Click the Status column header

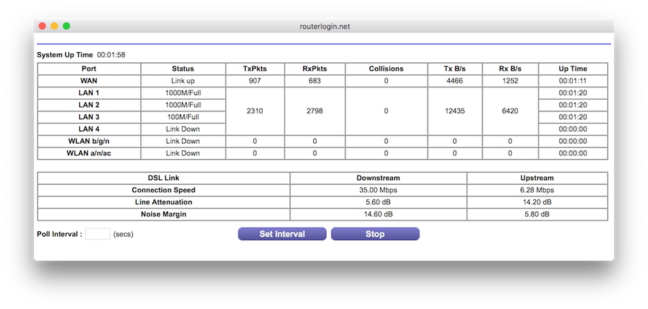pos(183,69)
